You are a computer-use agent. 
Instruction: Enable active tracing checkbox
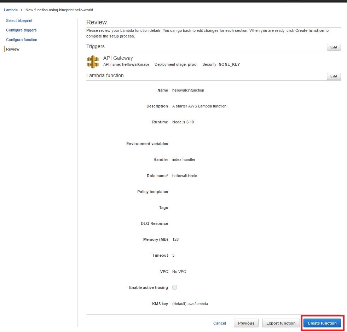coord(174,287)
